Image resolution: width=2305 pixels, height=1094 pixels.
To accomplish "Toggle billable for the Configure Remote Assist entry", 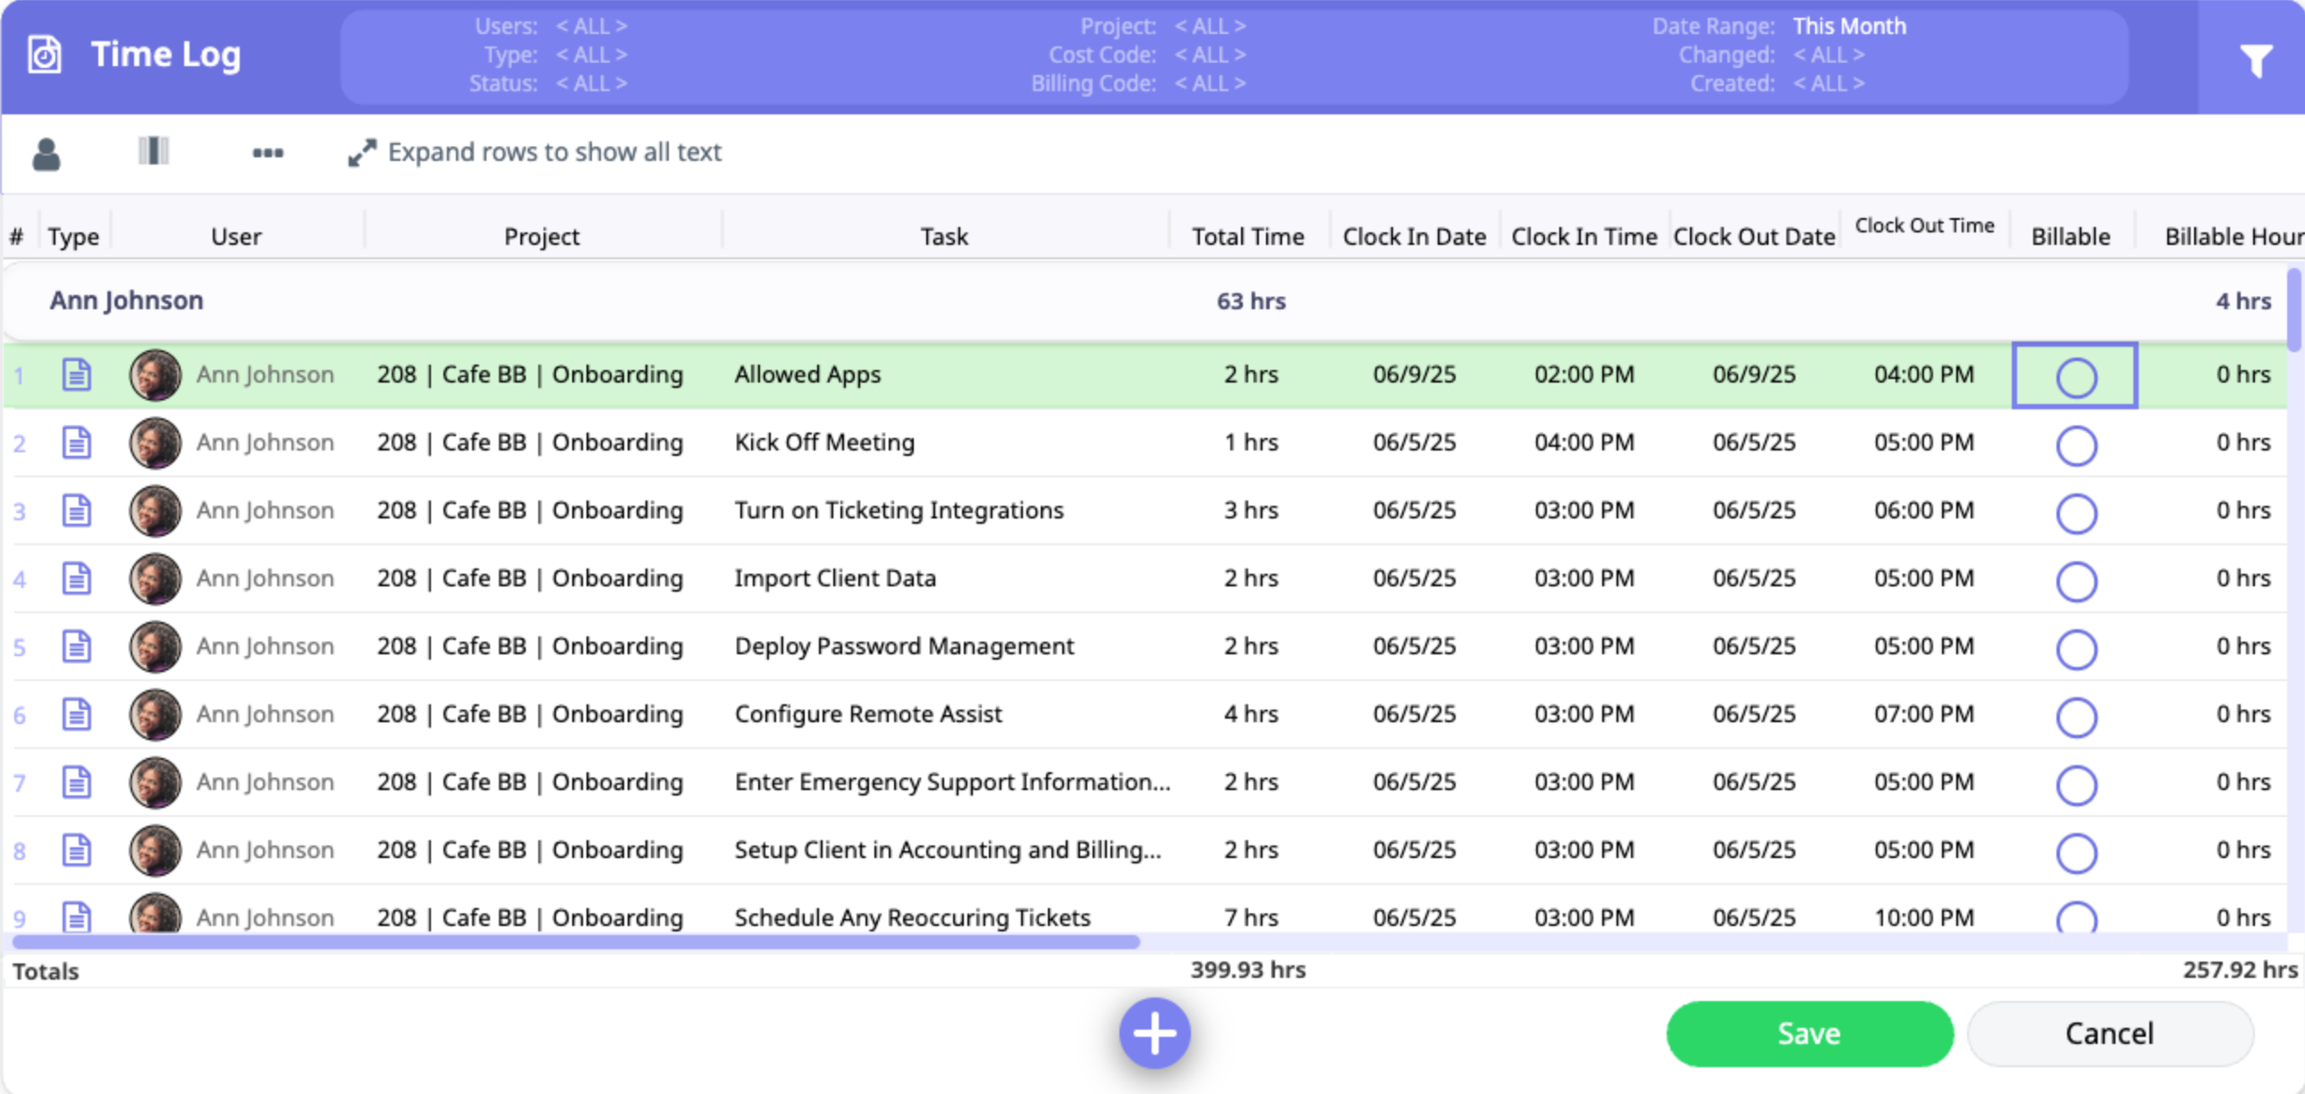I will click(2076, 717).
